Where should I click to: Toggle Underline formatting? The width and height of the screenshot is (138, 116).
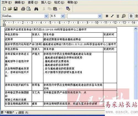coord(118,16)
